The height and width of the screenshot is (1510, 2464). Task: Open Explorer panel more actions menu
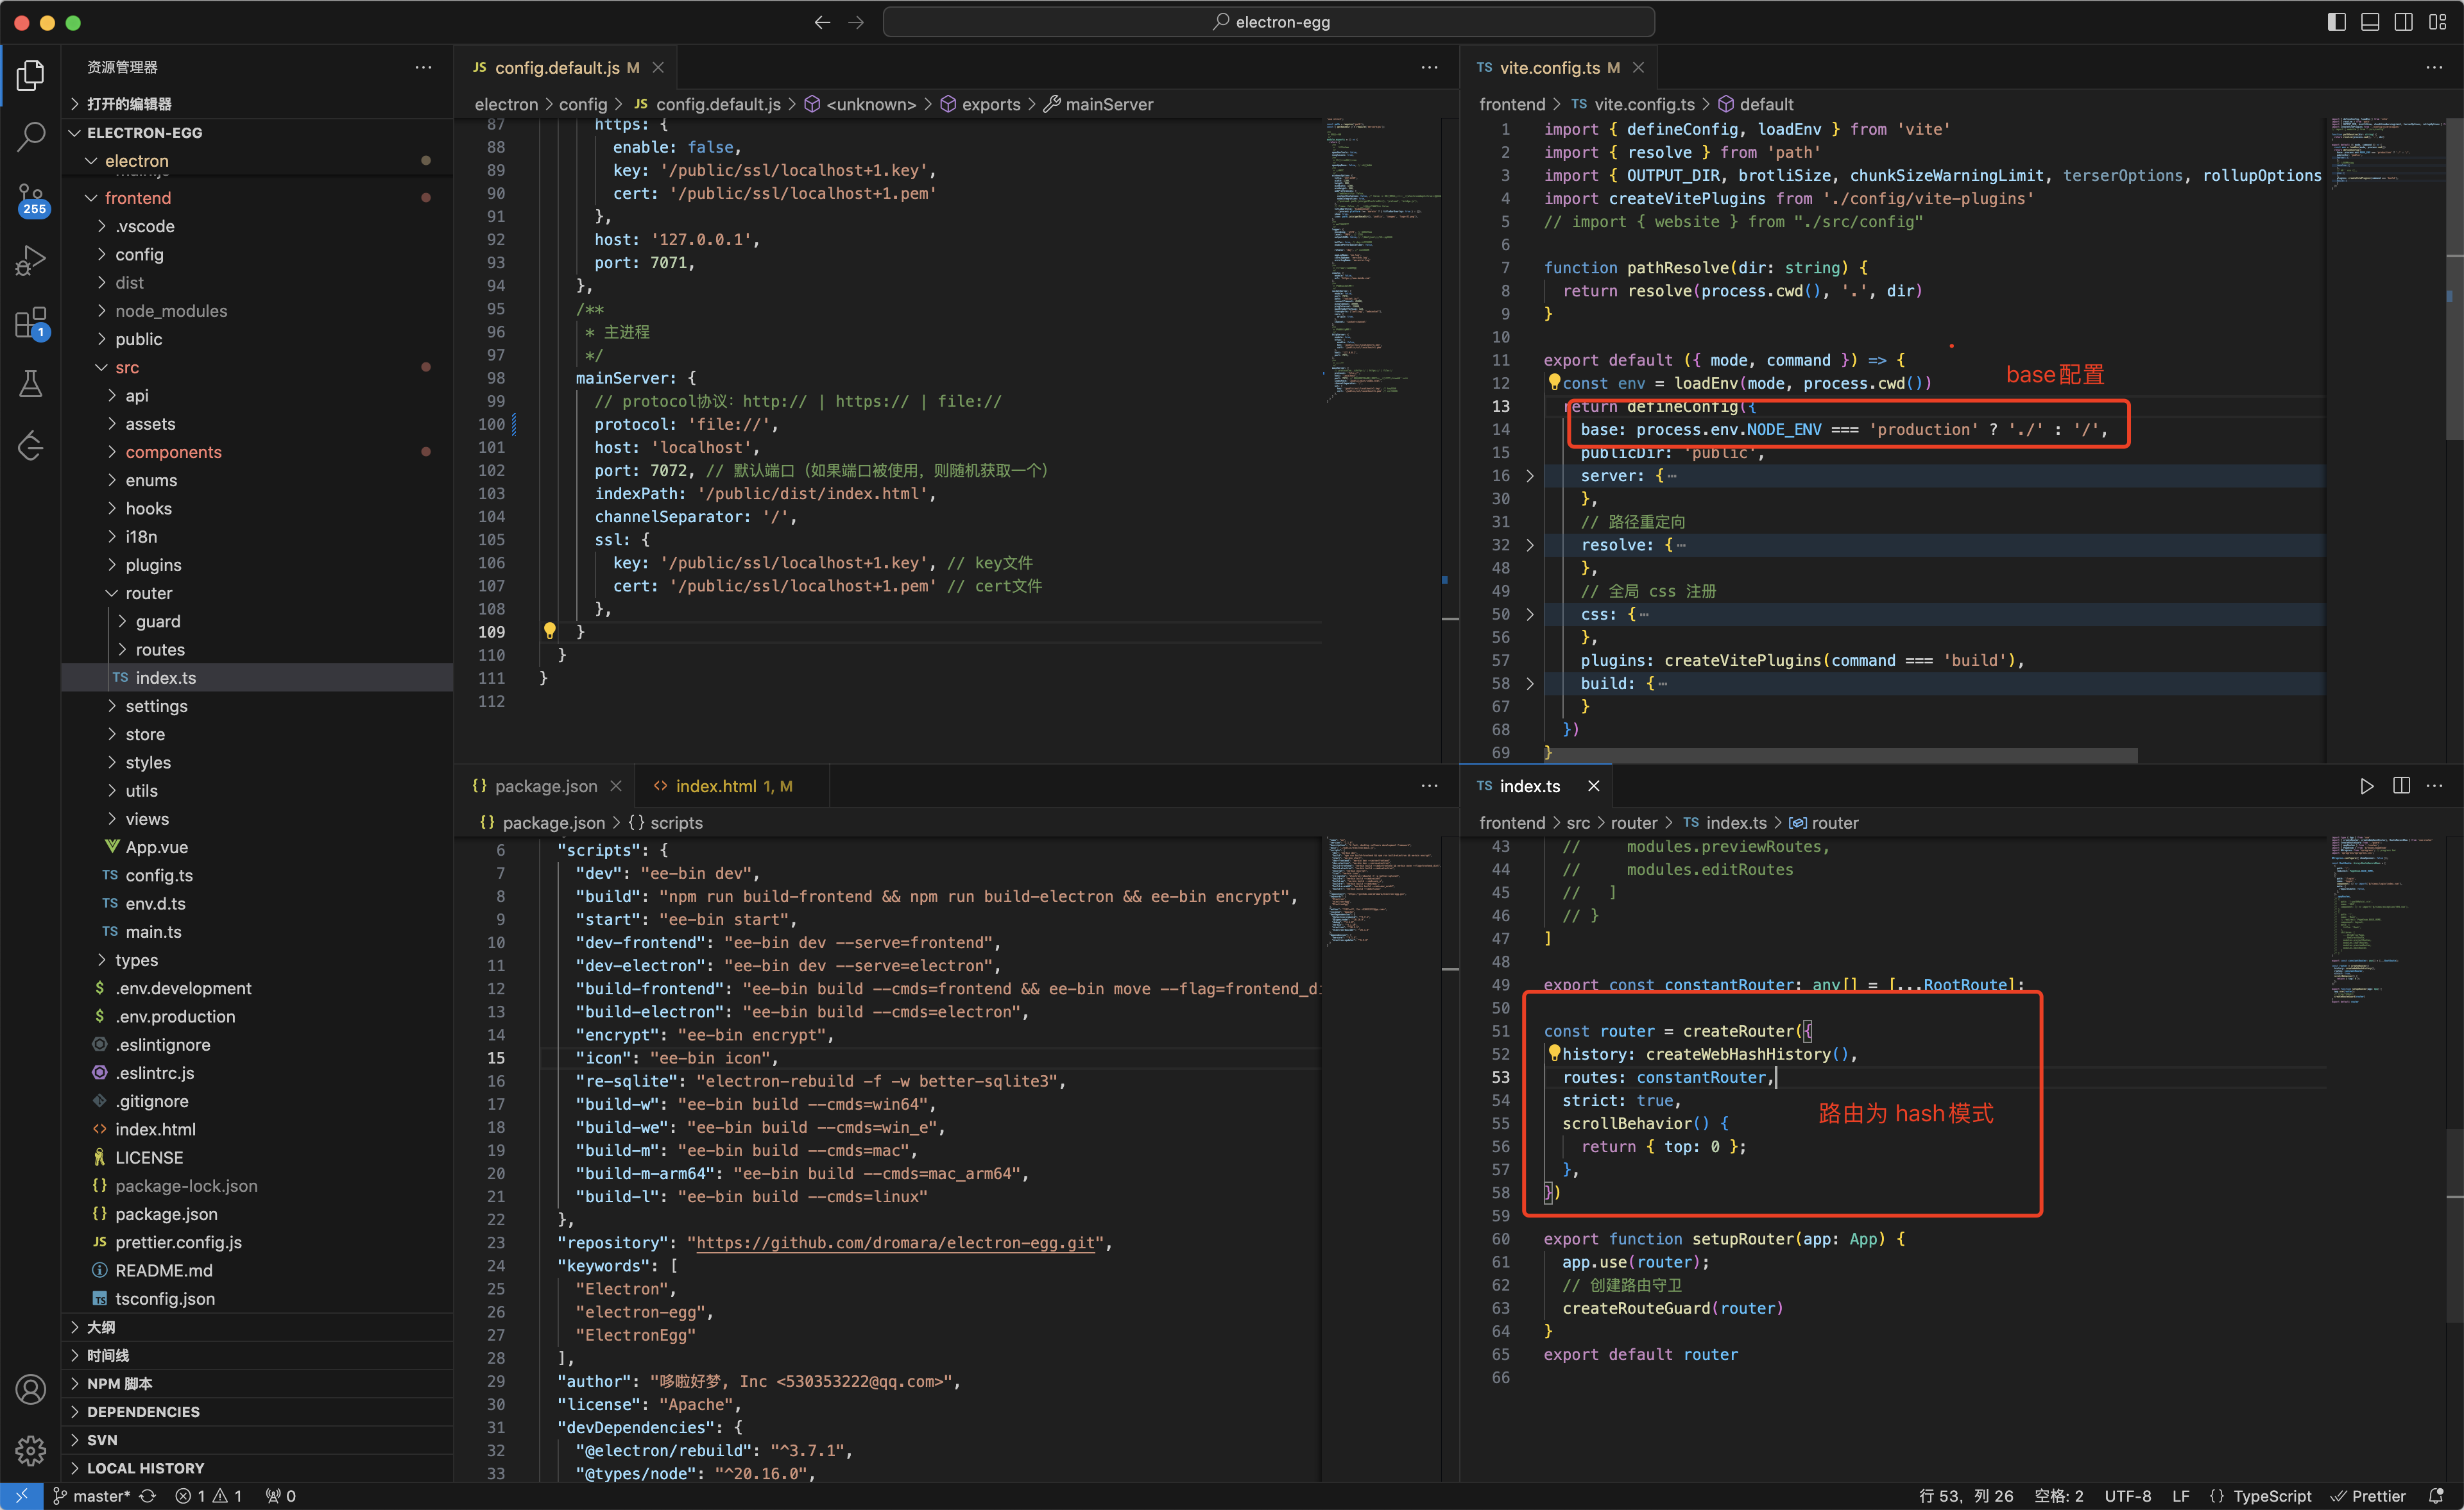(x=424, y=67)
